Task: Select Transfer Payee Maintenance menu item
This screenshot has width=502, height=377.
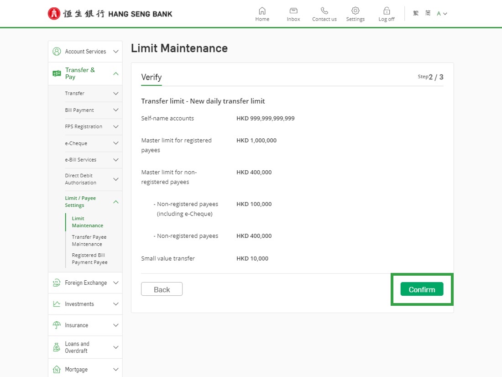Action: pos(89,241)
